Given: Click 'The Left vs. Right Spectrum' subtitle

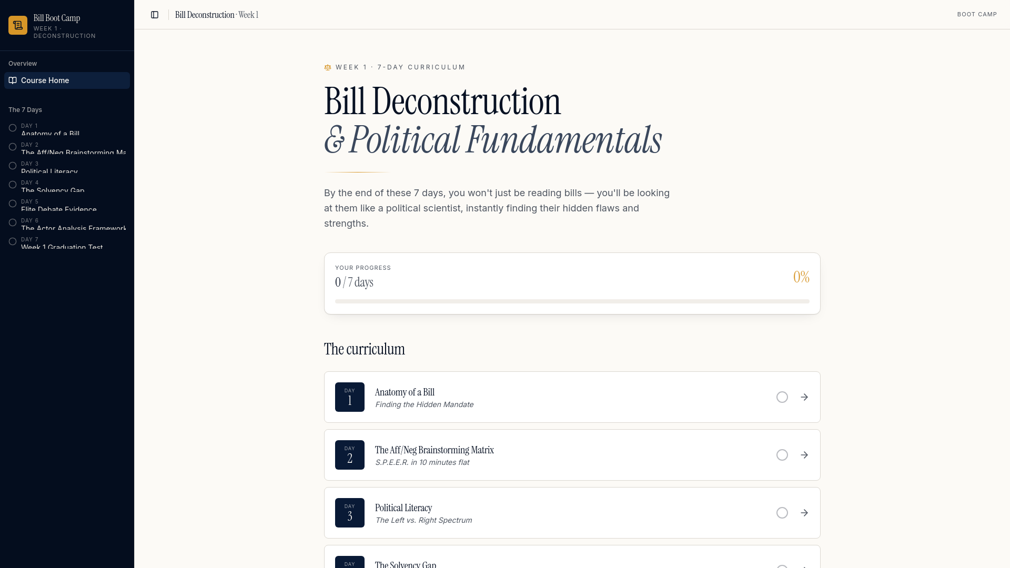Looking at the screenshot, I should tap(423, 520).
